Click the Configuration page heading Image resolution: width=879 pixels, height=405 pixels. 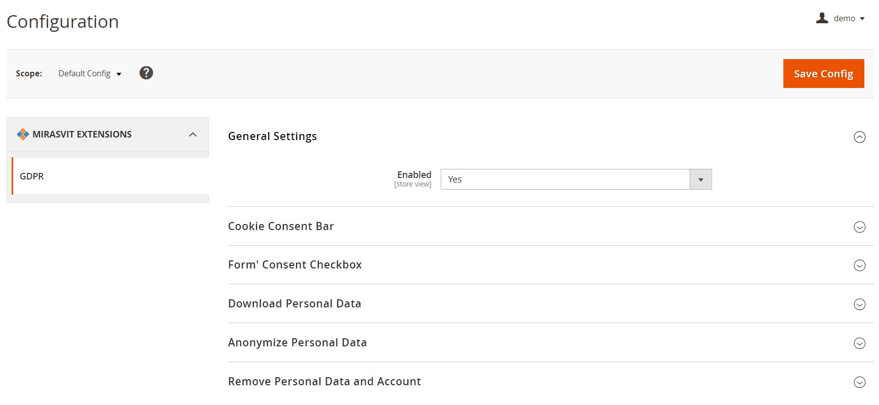(x=63, y=22)
